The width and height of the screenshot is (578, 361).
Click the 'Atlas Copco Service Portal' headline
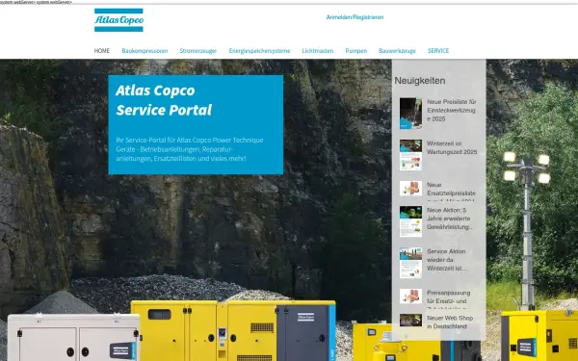point(164,100)
